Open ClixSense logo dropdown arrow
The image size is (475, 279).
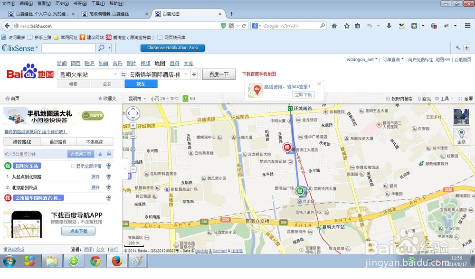37,47
